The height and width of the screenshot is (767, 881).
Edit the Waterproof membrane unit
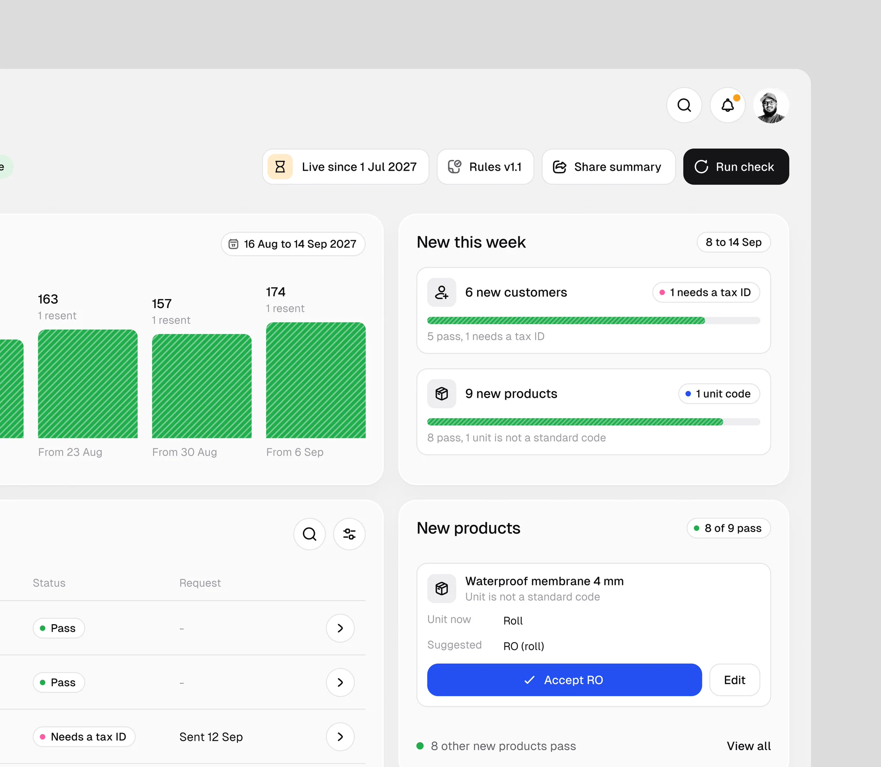(734, 680)
